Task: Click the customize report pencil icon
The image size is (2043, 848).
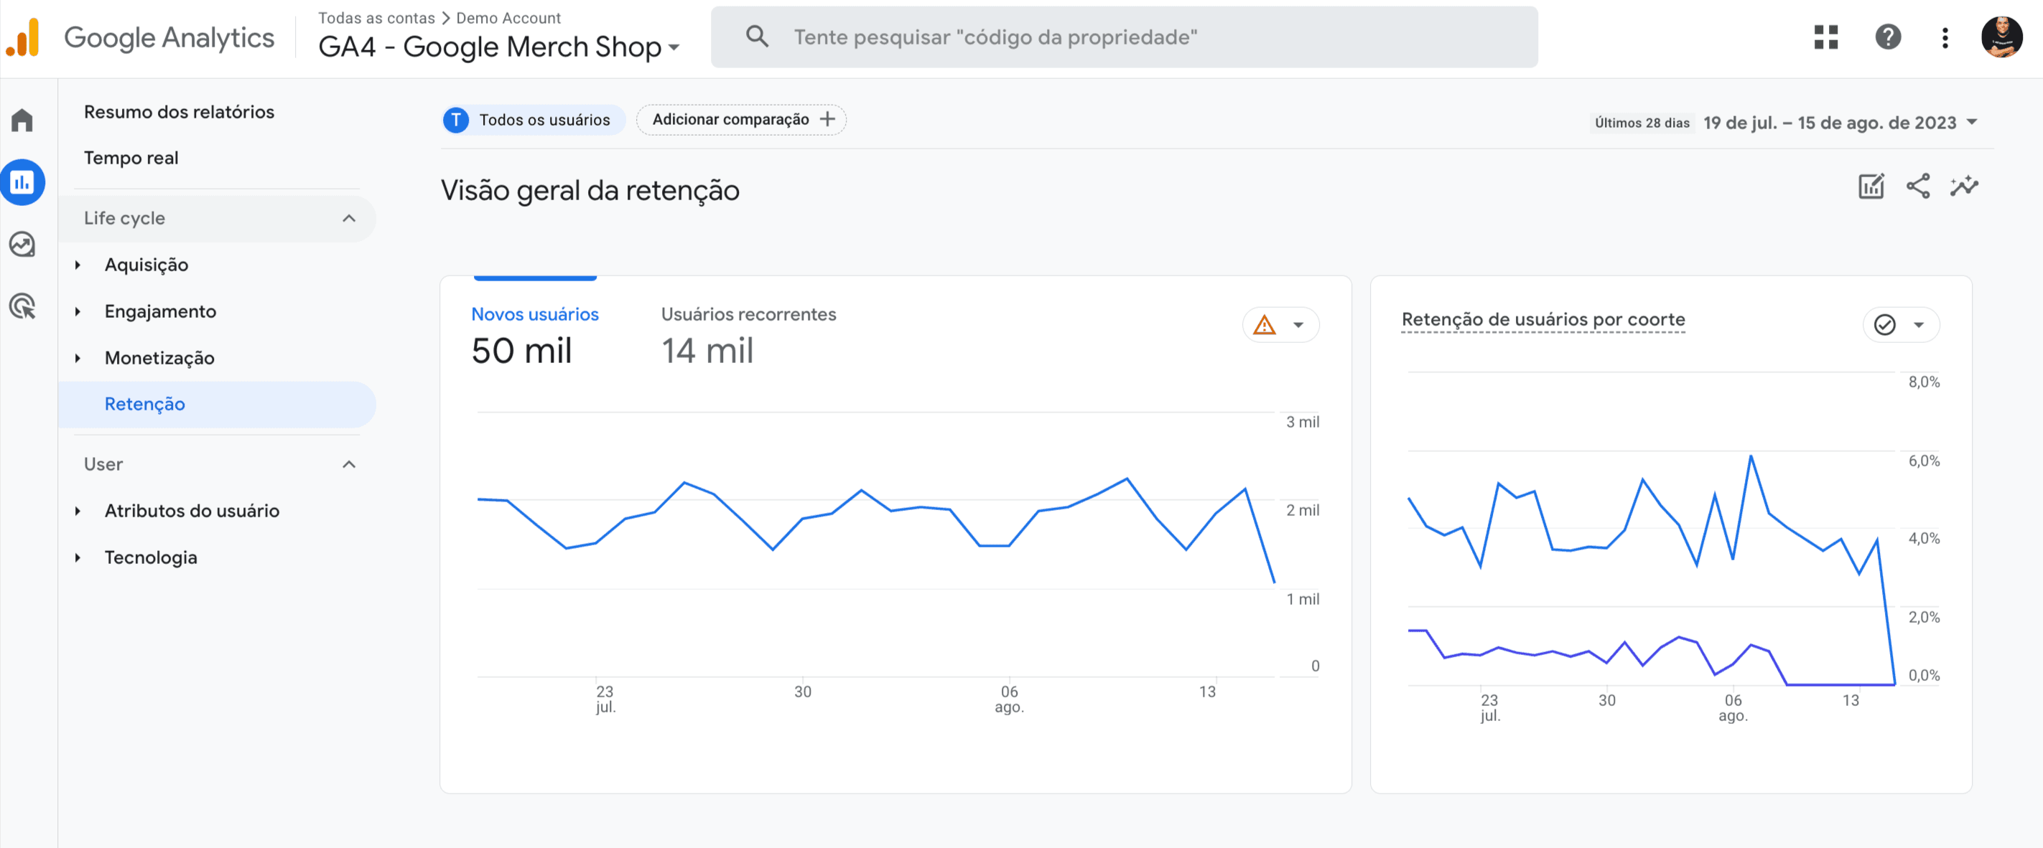Action: (x=1871, y=187)
